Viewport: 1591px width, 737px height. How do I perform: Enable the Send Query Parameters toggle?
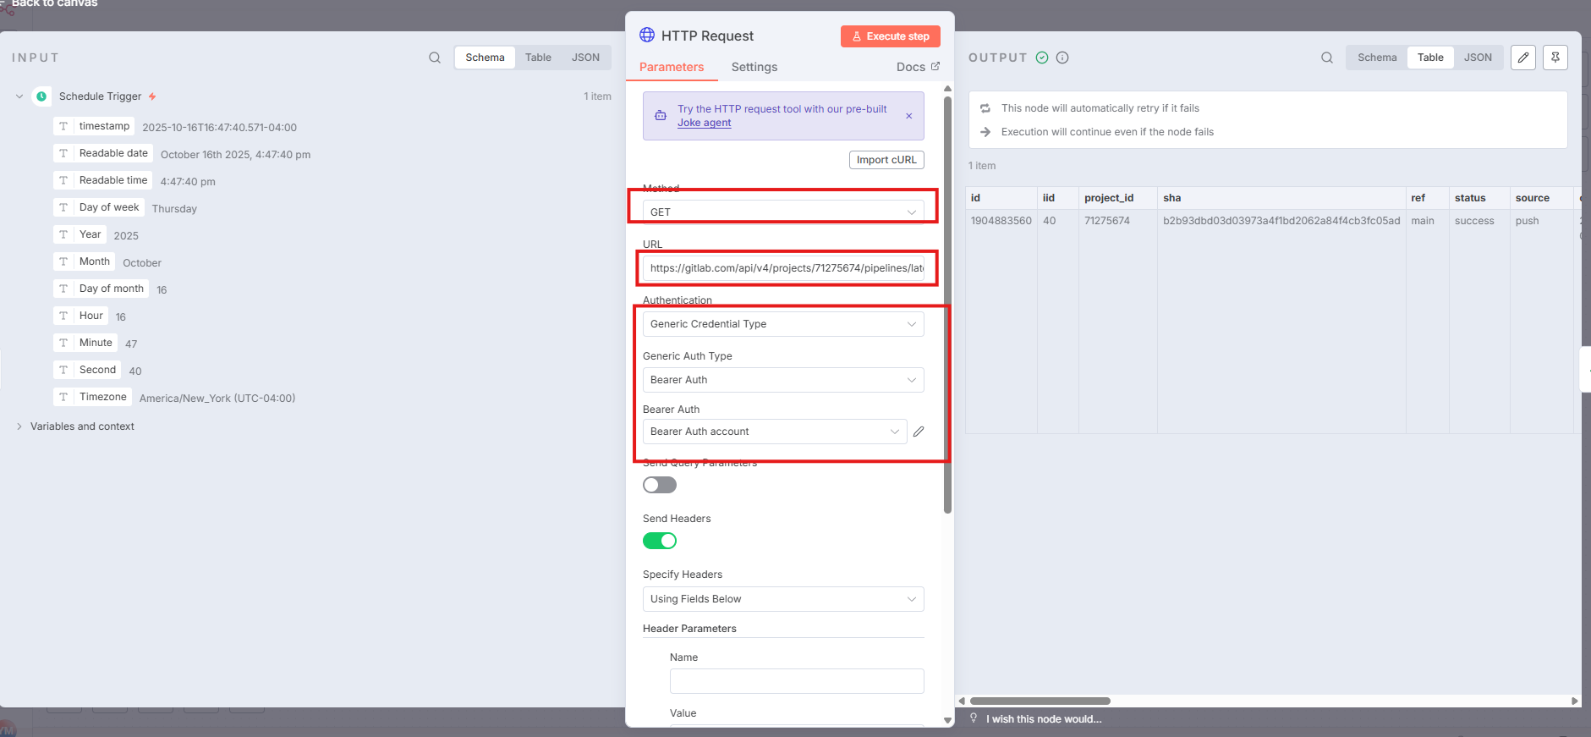(660, 485)
